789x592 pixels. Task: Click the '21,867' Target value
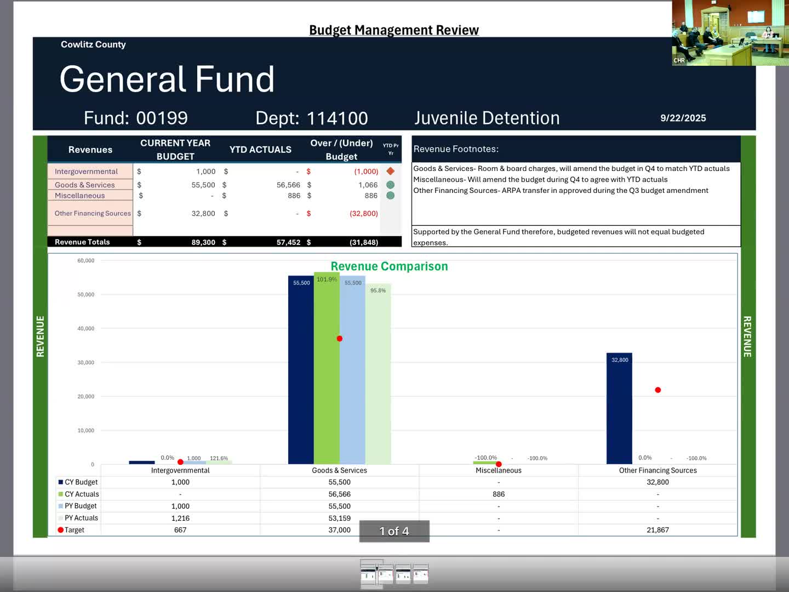658,530
